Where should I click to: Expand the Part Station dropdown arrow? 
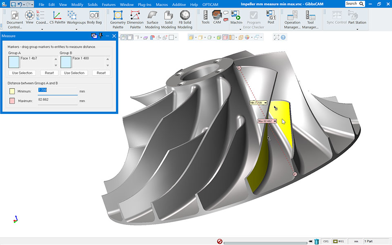357,29
